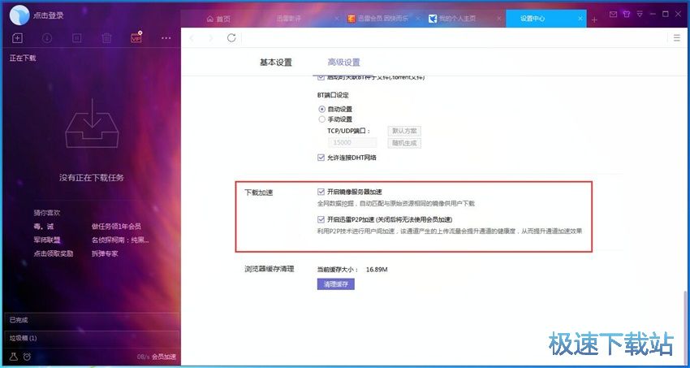This screenshot has height=368, width=690.
Task: Click the 随机生成 button
Action: point(404,143)
